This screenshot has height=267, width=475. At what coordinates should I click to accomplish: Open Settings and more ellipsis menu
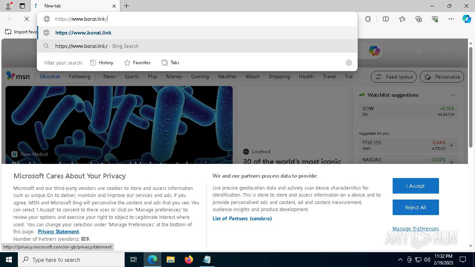point(451,19)
